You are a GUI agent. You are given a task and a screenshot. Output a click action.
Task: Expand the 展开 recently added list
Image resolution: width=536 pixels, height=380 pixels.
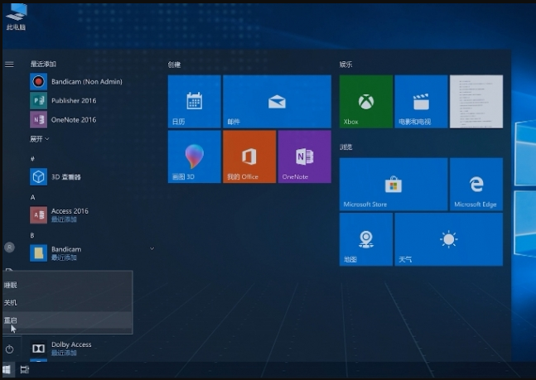40,139
